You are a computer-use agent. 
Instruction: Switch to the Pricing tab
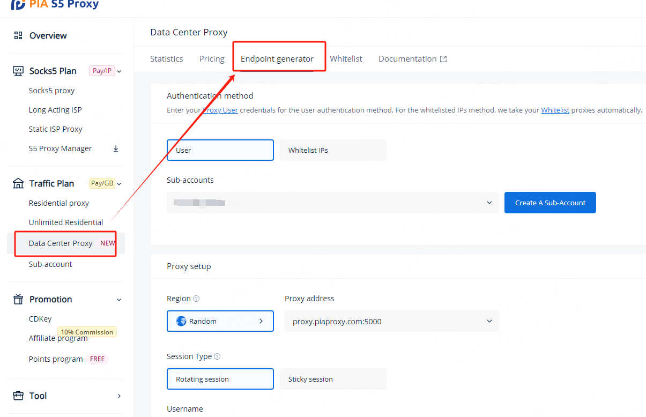tap(212, 59)
